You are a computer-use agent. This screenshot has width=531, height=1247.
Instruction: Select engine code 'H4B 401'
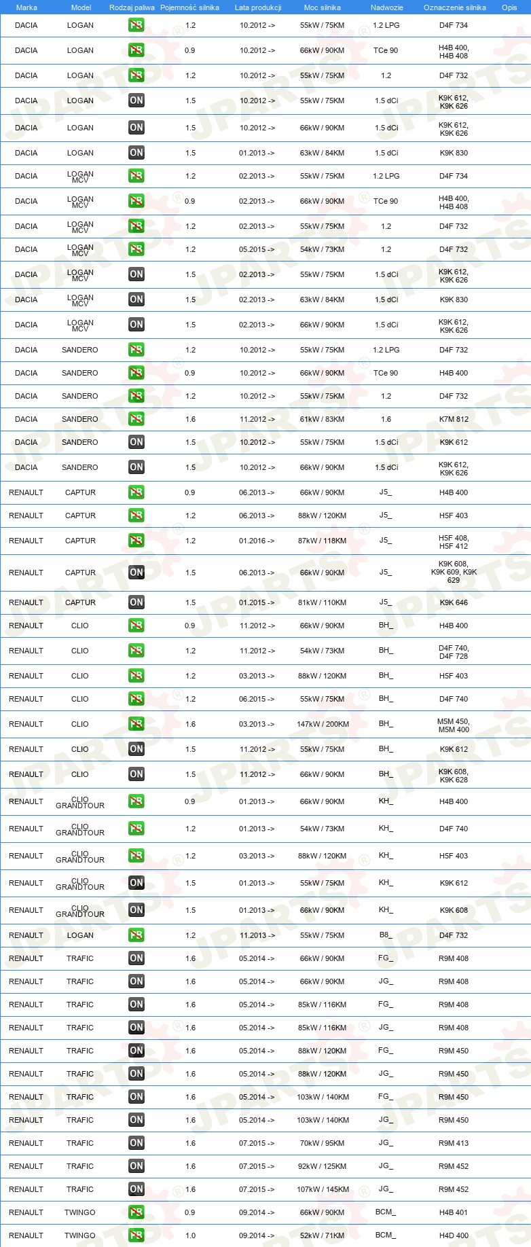pos(454,1212)
